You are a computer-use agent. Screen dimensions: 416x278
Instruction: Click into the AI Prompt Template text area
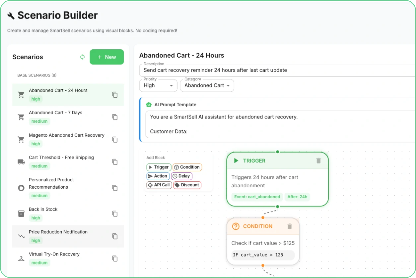pos(281,124)
